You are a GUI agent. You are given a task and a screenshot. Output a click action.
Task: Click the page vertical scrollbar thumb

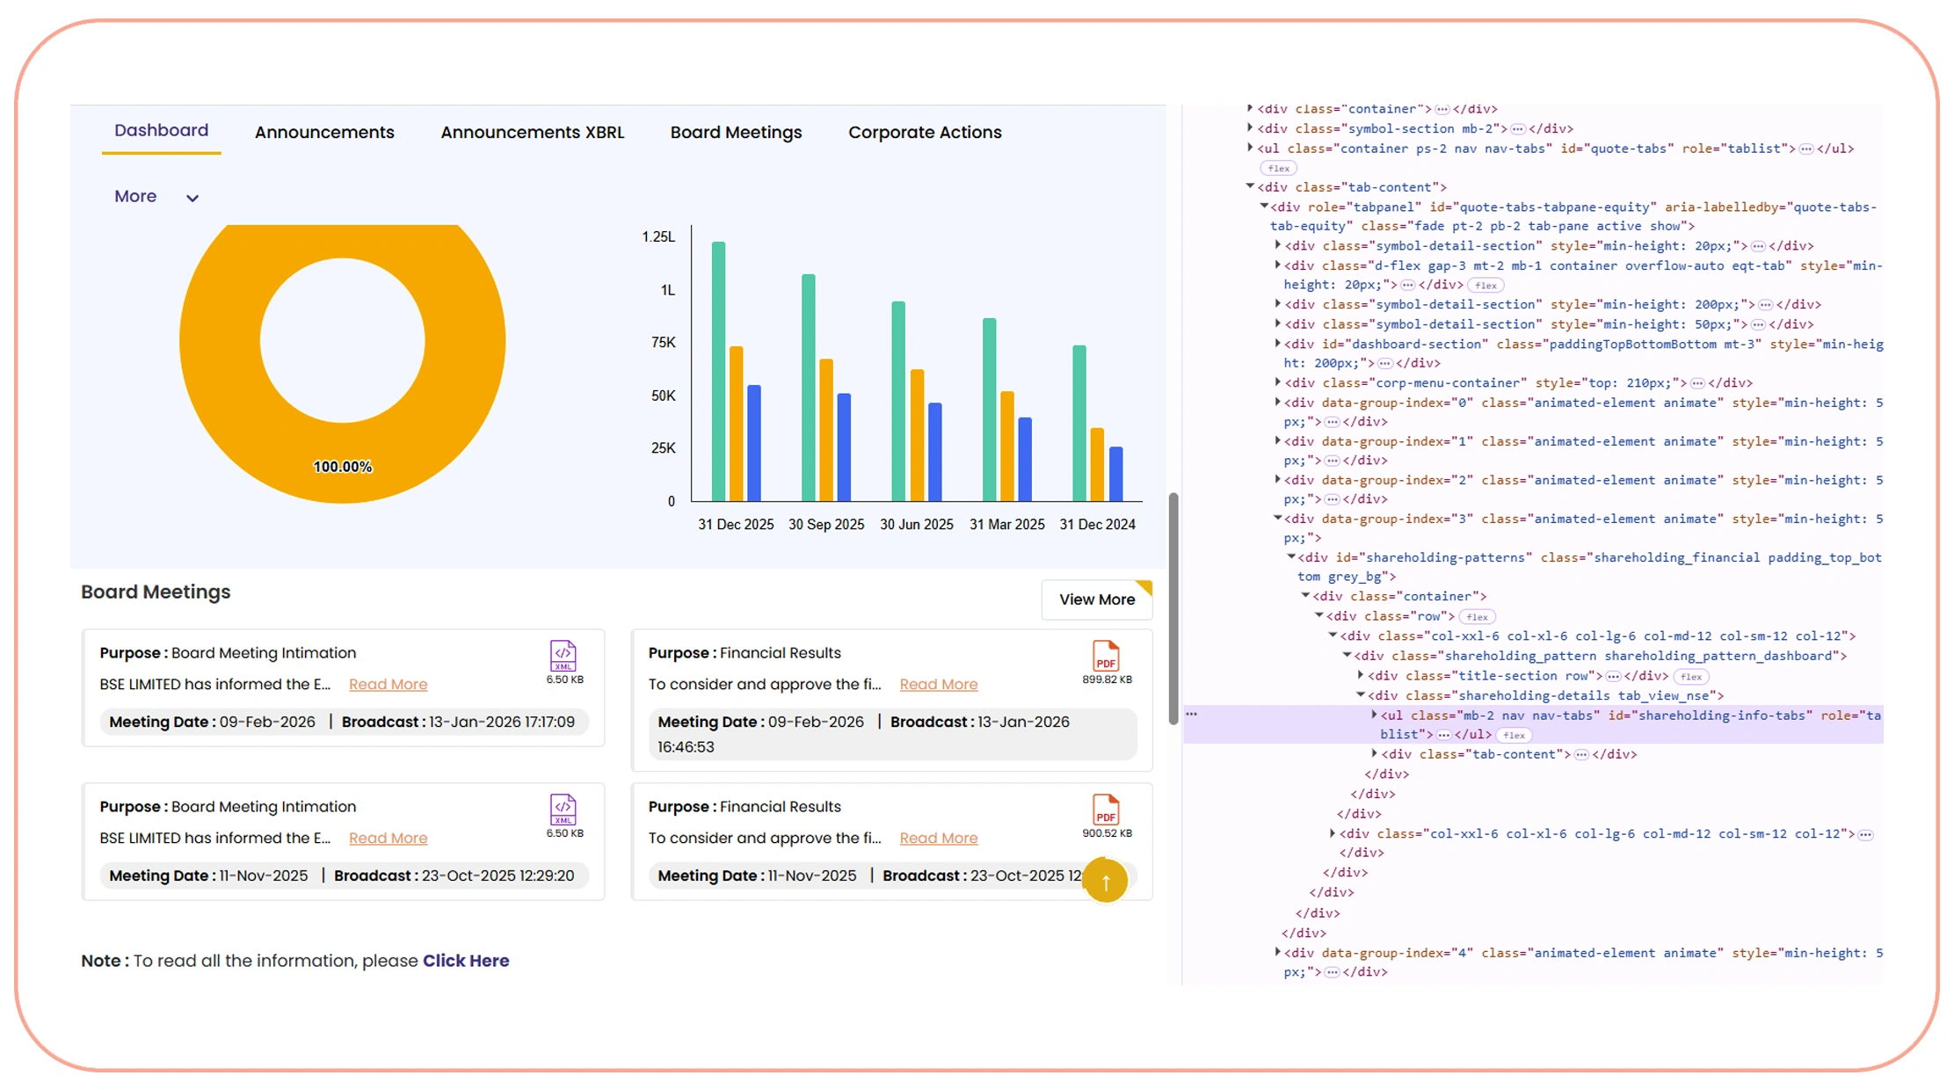pyautogui.click(x=1173, y=607)
